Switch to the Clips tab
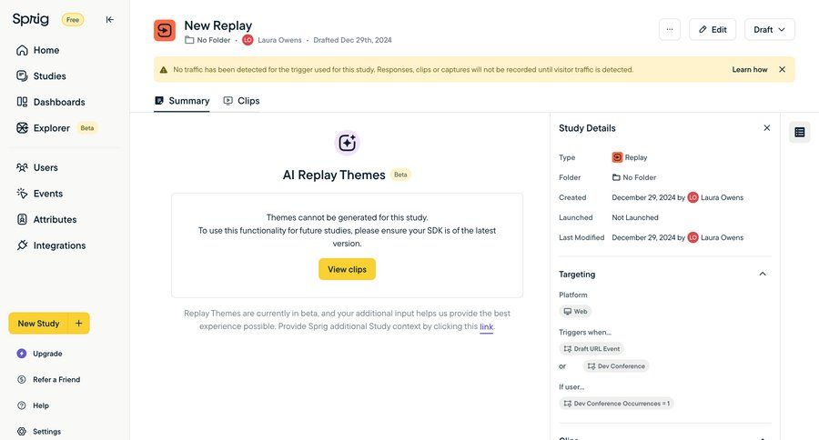This screenshot has height=440, width=819. [241, 101]
